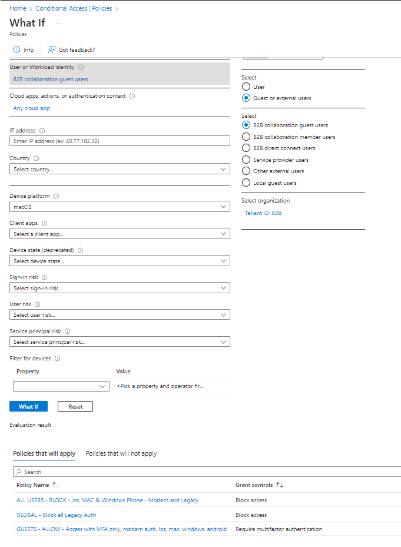Open Tenant ID: 03b link
Screen dimensions: 401x547
[x=263, y=213]
